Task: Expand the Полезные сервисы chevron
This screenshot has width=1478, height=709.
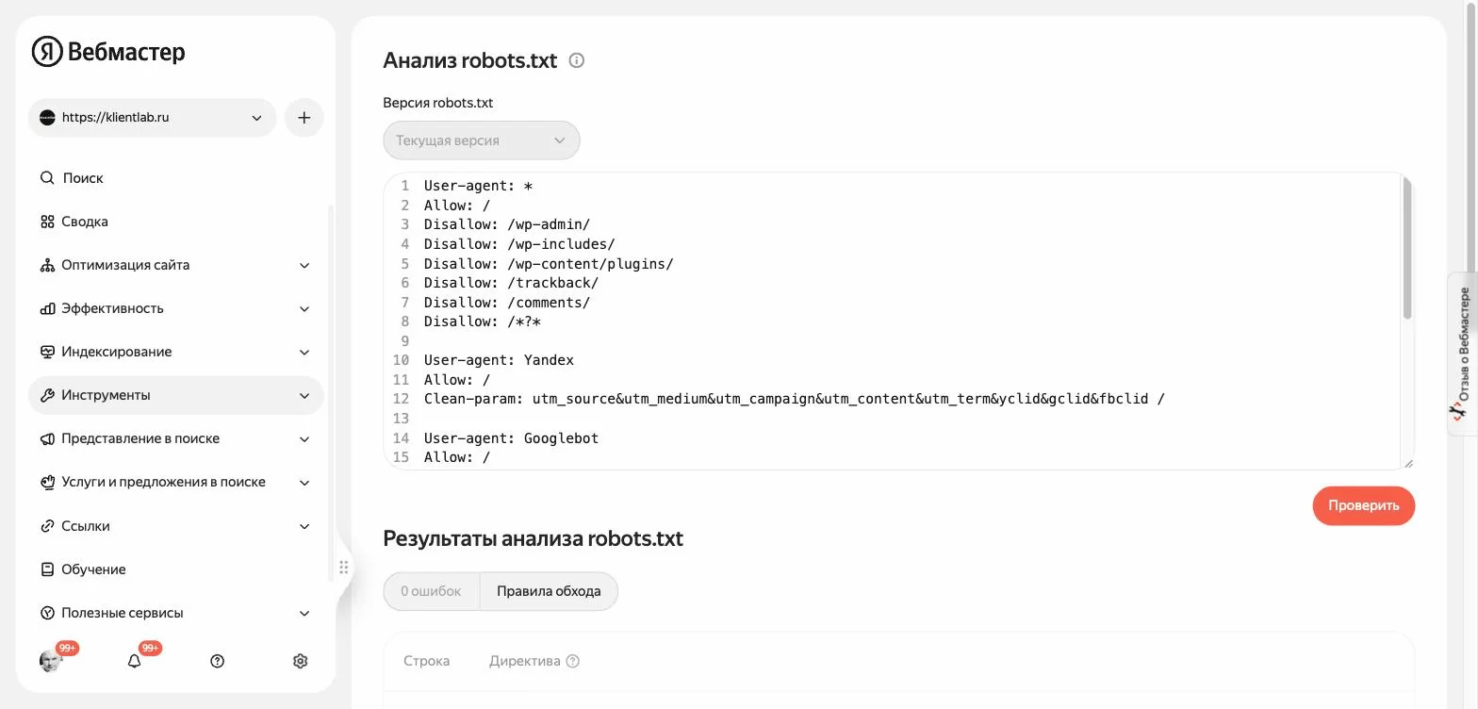Action: click(x=304, y=613)
